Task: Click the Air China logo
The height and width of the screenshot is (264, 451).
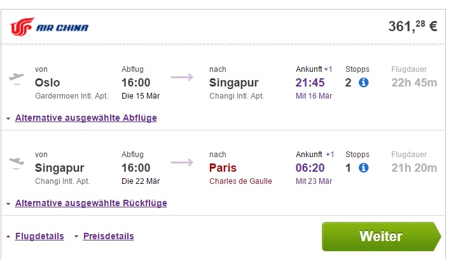Action: (50, 27)
